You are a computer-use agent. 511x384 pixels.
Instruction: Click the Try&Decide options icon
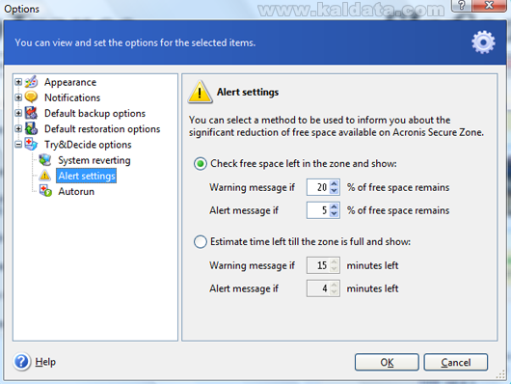pos(31,144)
